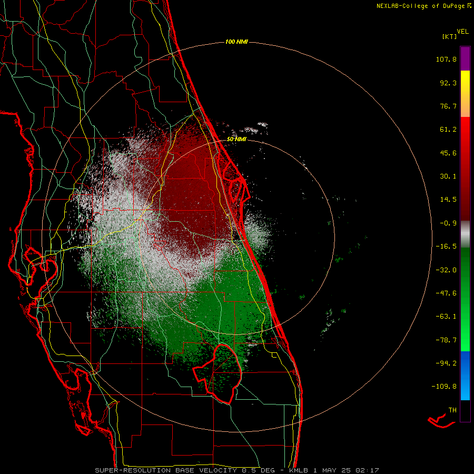Click the gray near-zero segment of the color bar

[x=465, y=234]
